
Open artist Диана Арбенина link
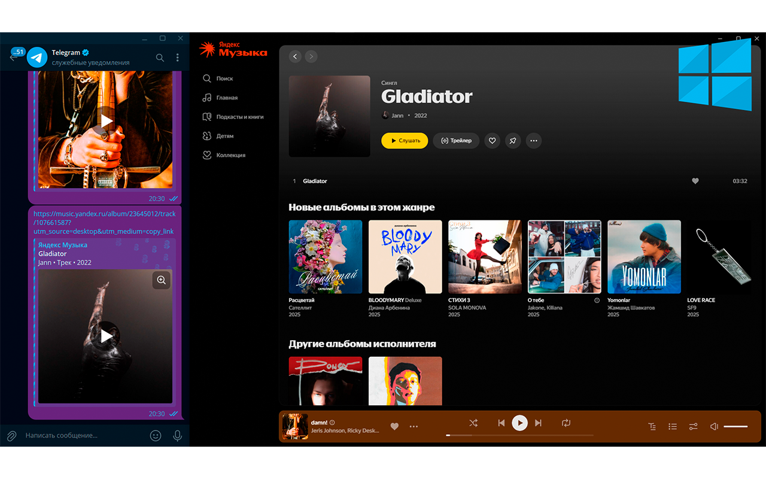389,308
